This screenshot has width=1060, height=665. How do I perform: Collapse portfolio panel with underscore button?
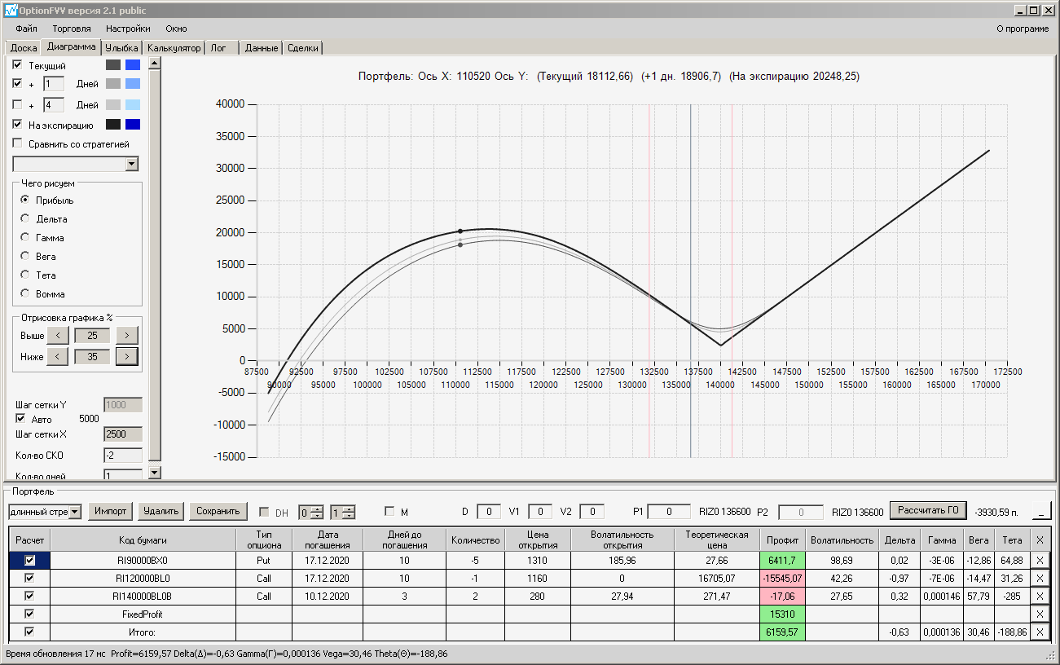(x=1041, y=512)
